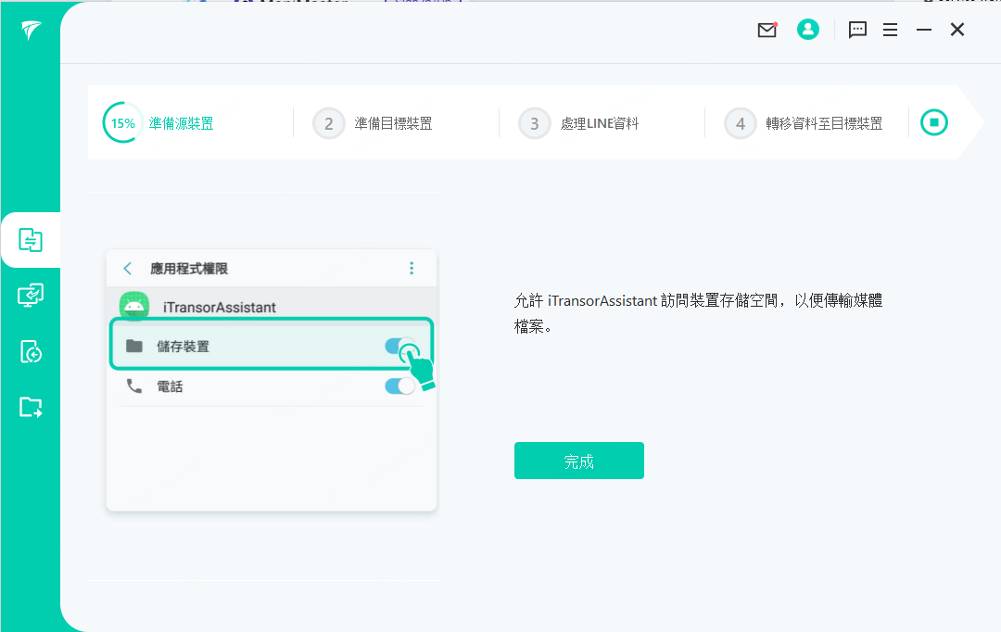Open the export folder tool in the sidebar
This screenshot has height=632, width=1001.
click(31, 407)
